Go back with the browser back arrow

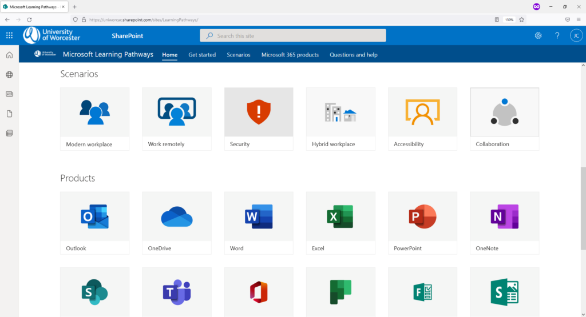pos(7,20)
